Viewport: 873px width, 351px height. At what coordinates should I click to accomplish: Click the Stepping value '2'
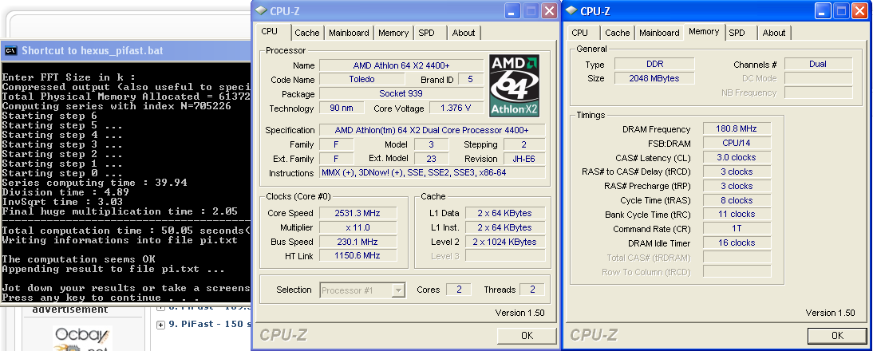[x=523, y=144]
